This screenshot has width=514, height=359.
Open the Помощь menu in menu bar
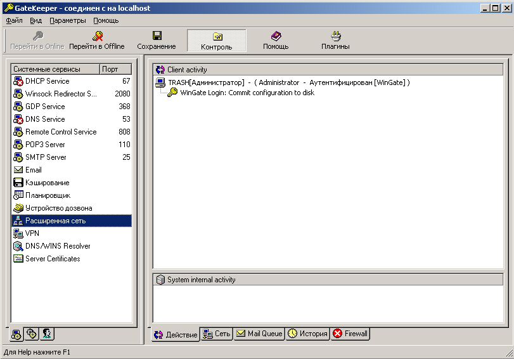click(x=106, y=21)
